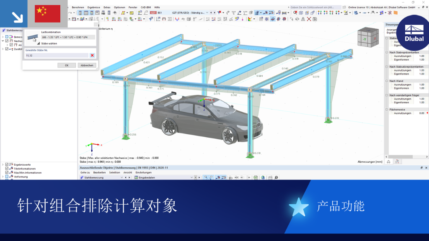Open the Stahlbemessung dropdown in bottom panel
The width and height of the screenshot is (429, 241).
tap(122, 177)
